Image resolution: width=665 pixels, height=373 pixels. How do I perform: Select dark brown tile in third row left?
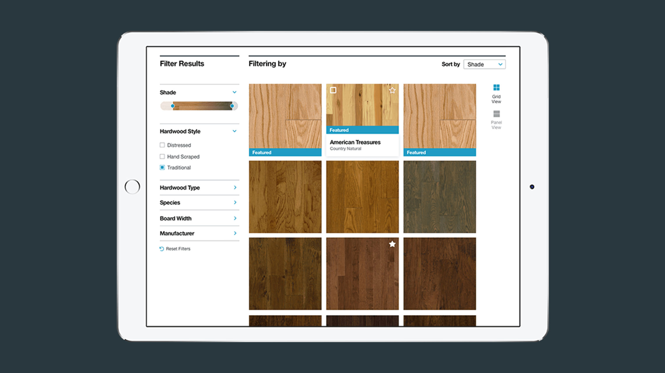[285, 274]
